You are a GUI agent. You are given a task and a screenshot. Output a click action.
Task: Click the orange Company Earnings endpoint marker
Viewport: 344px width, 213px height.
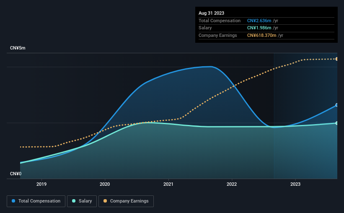point(336,59)
